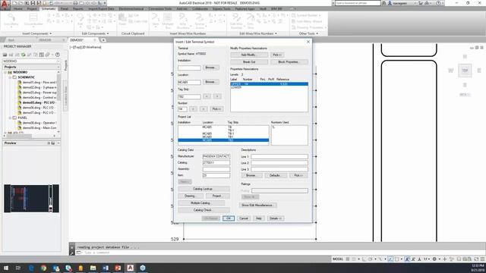Open Google Chrome from the taskbar

click(43, 268)
